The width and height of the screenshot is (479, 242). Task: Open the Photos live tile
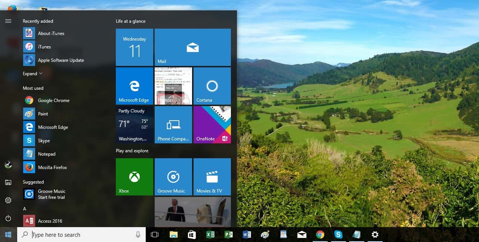[x=173, y=86]
